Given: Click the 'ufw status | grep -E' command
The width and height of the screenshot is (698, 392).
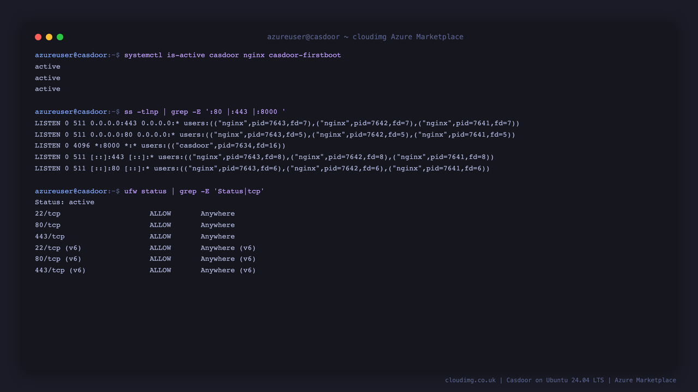Looking at the screenshot, I should click(x=194, y=191).
